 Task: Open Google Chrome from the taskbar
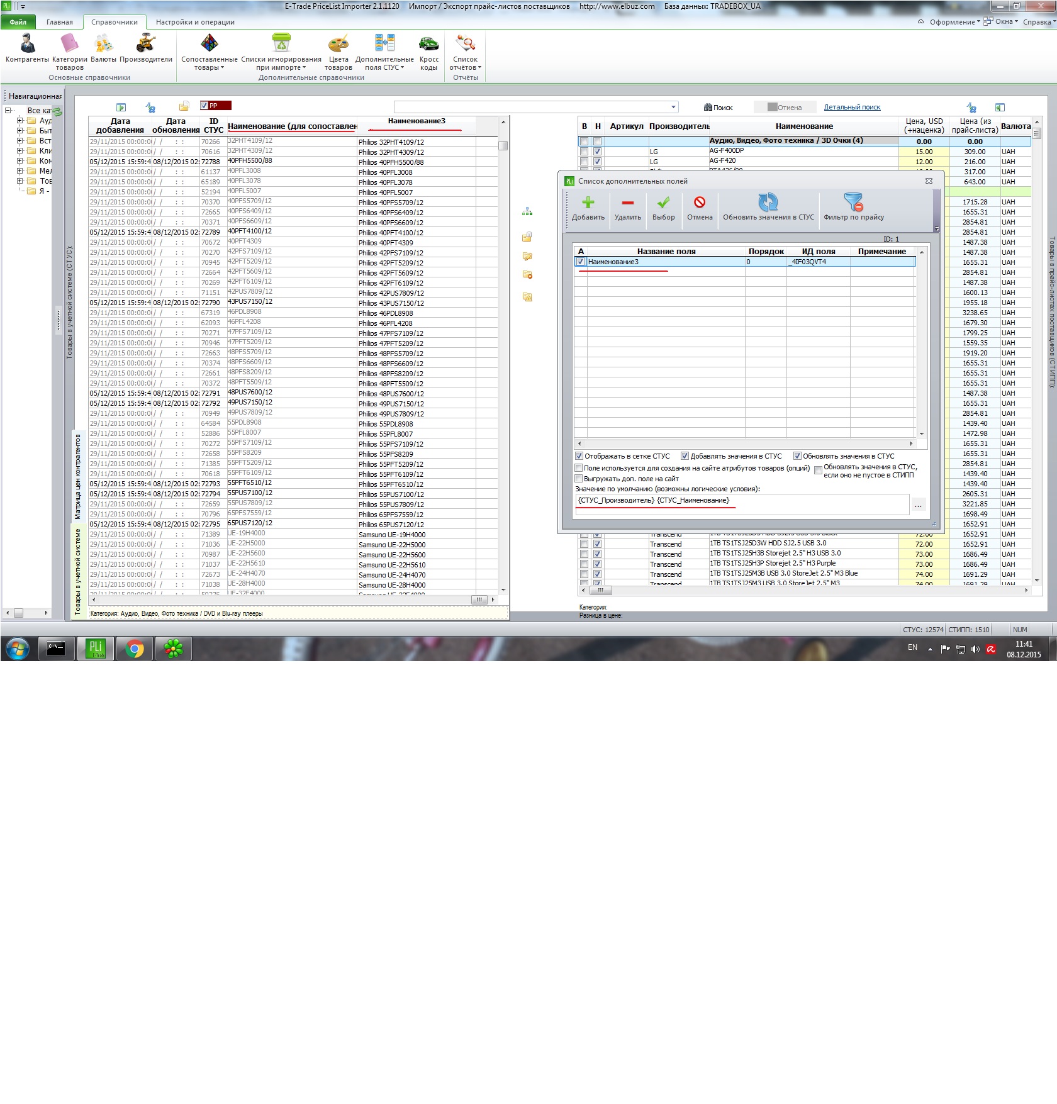click(x=135, y=649)
